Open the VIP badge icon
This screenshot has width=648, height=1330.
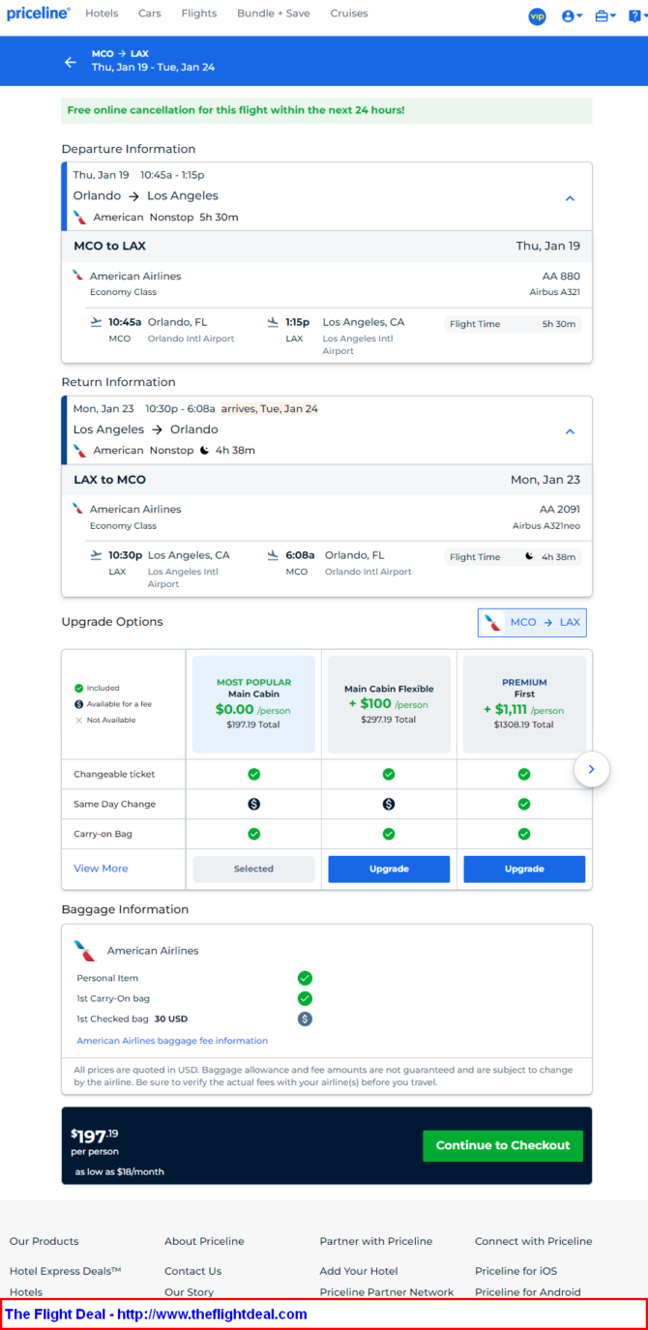pyautogui.click(x=537, y=15)
